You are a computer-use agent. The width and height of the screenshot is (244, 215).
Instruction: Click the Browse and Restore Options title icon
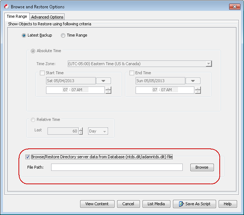click(x=6, y=7)
